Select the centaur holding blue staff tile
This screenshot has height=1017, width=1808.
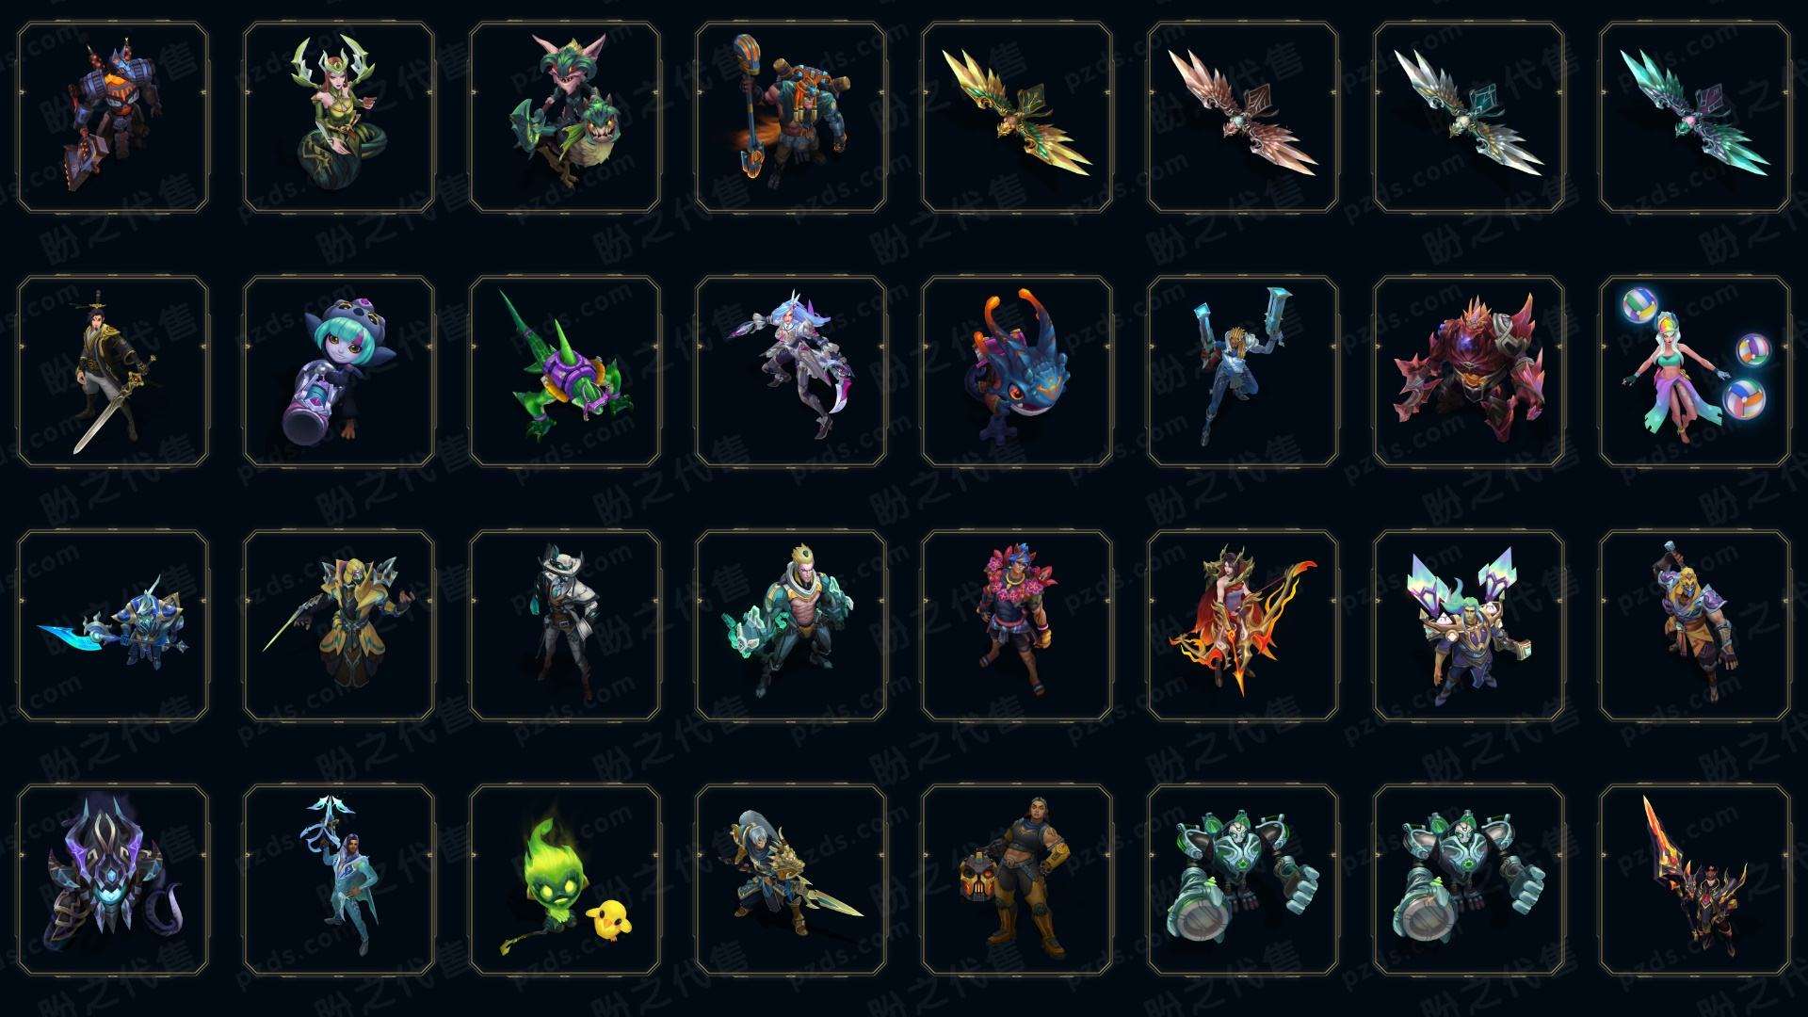[x=791, y=118]
